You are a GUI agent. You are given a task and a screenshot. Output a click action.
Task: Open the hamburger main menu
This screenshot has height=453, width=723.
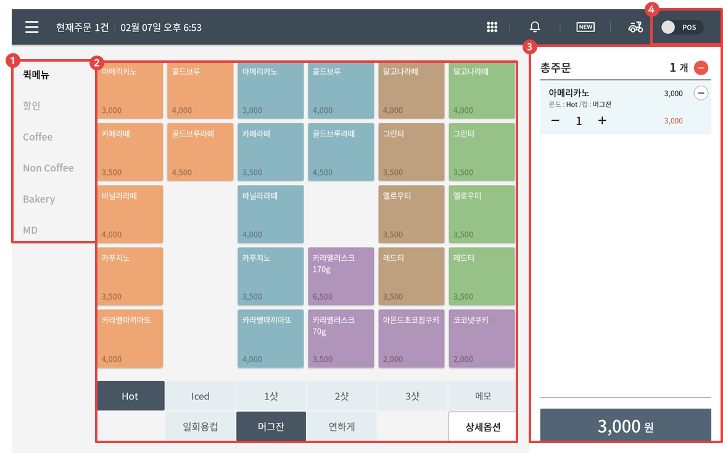click(x=32, y=27)
